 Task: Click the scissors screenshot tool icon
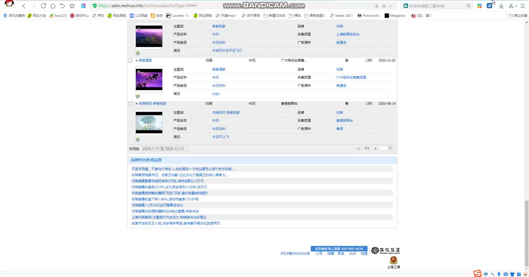point(511,6)
